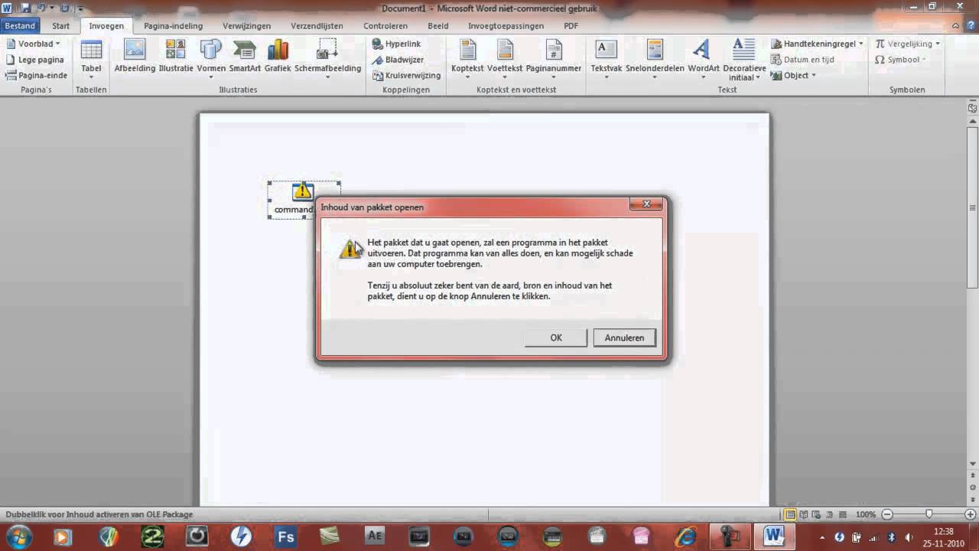This screenshot has width=979, height=551.
Task: Click the Bluetooth tray icon
Action: pos(891,536)
